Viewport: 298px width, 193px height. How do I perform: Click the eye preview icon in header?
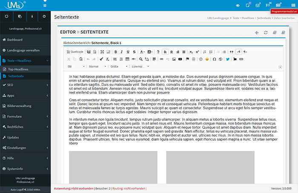(238, 6)
